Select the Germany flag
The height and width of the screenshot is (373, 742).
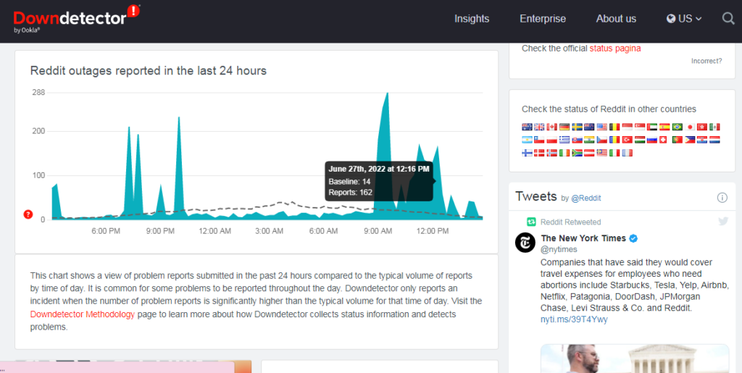click(564, 127)
